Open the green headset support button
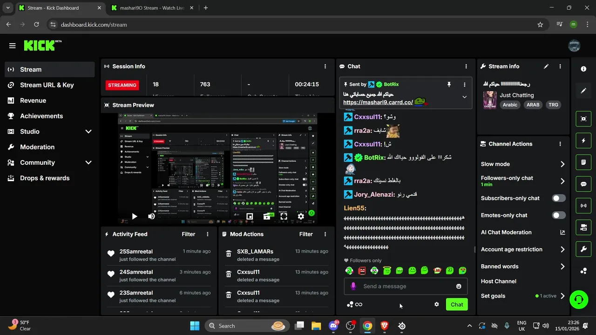This screenshot has height=335, width=596. click(579, 299)
